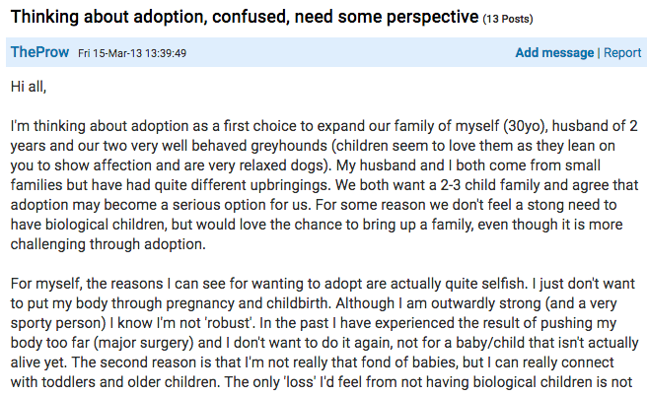The height and width of the screenshot is (395, 647).
Task: Click the line 'challenging through adoption.'
Action: pos(108,244)
